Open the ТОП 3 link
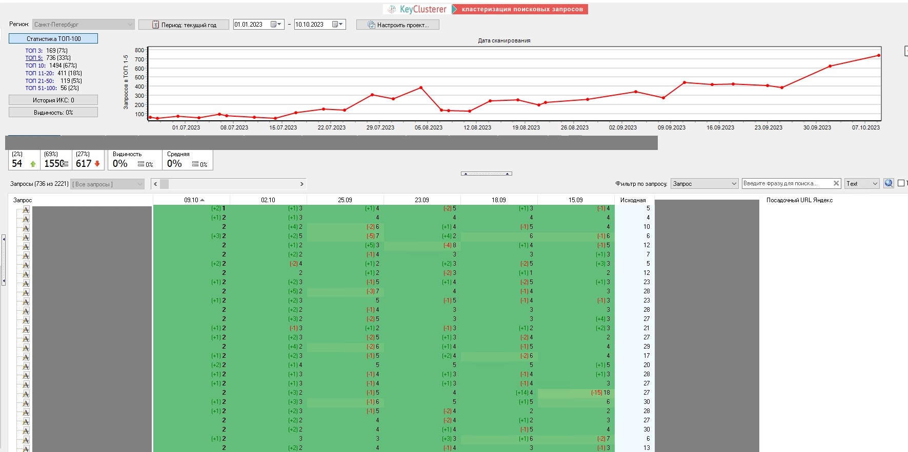This screenshot has height=452, width=908. click(34, 51)
